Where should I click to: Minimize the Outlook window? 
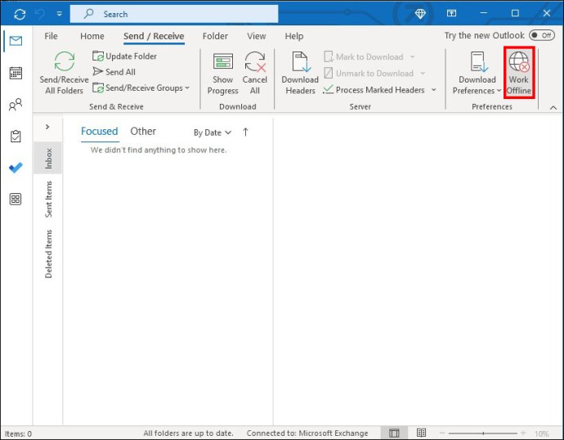[483, 13]
